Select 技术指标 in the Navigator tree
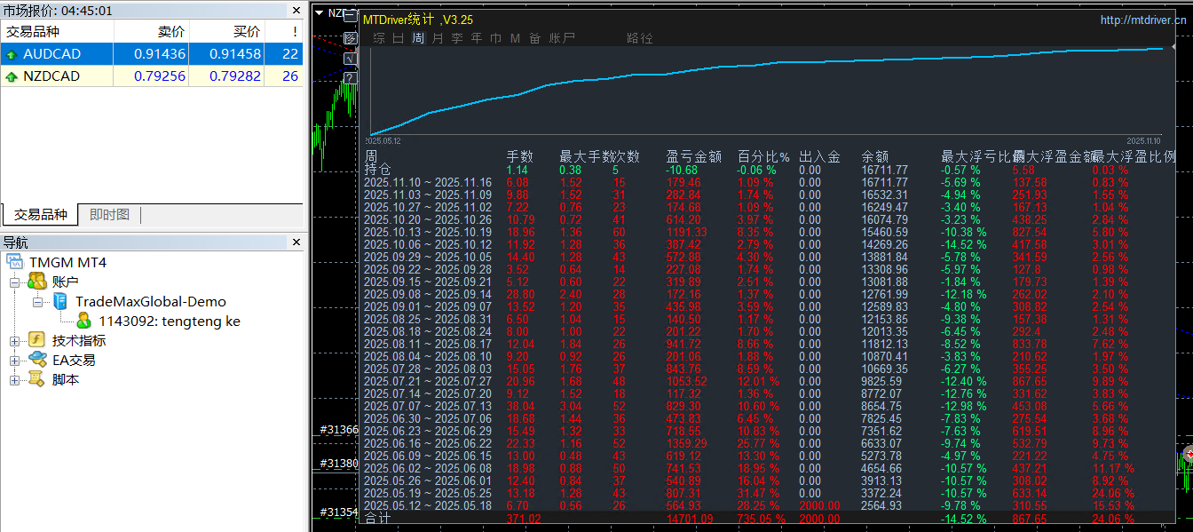This screenshot has width=1193, height=532. pos(79,340)
